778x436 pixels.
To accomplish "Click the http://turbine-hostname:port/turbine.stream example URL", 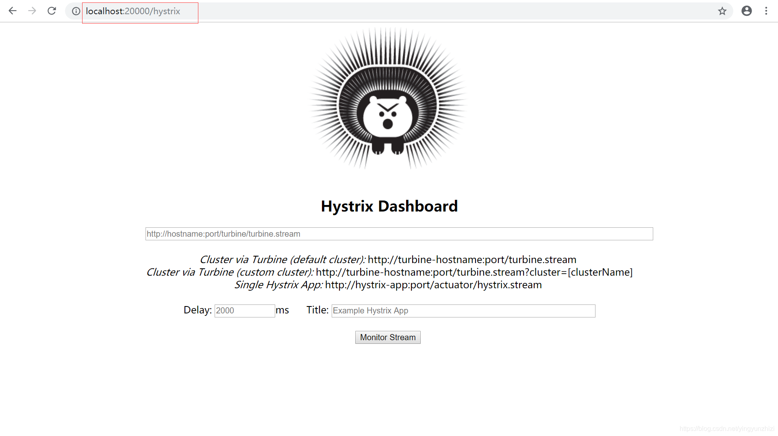I will click(472, 259).
